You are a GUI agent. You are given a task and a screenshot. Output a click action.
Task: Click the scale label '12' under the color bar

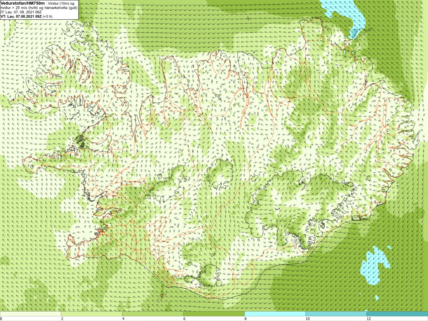point(368,319)
